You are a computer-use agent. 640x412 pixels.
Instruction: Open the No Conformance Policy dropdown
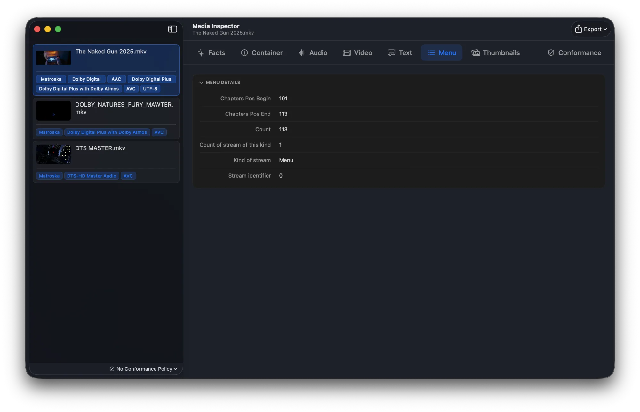tap(143, 369)
